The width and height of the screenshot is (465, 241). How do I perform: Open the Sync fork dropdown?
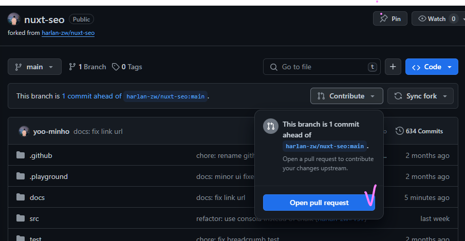pos(420,96)
